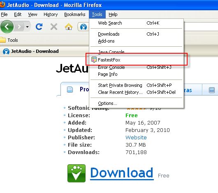Open the Bookmarks menu
Screen dimensions: 218x193
[75, 14]
